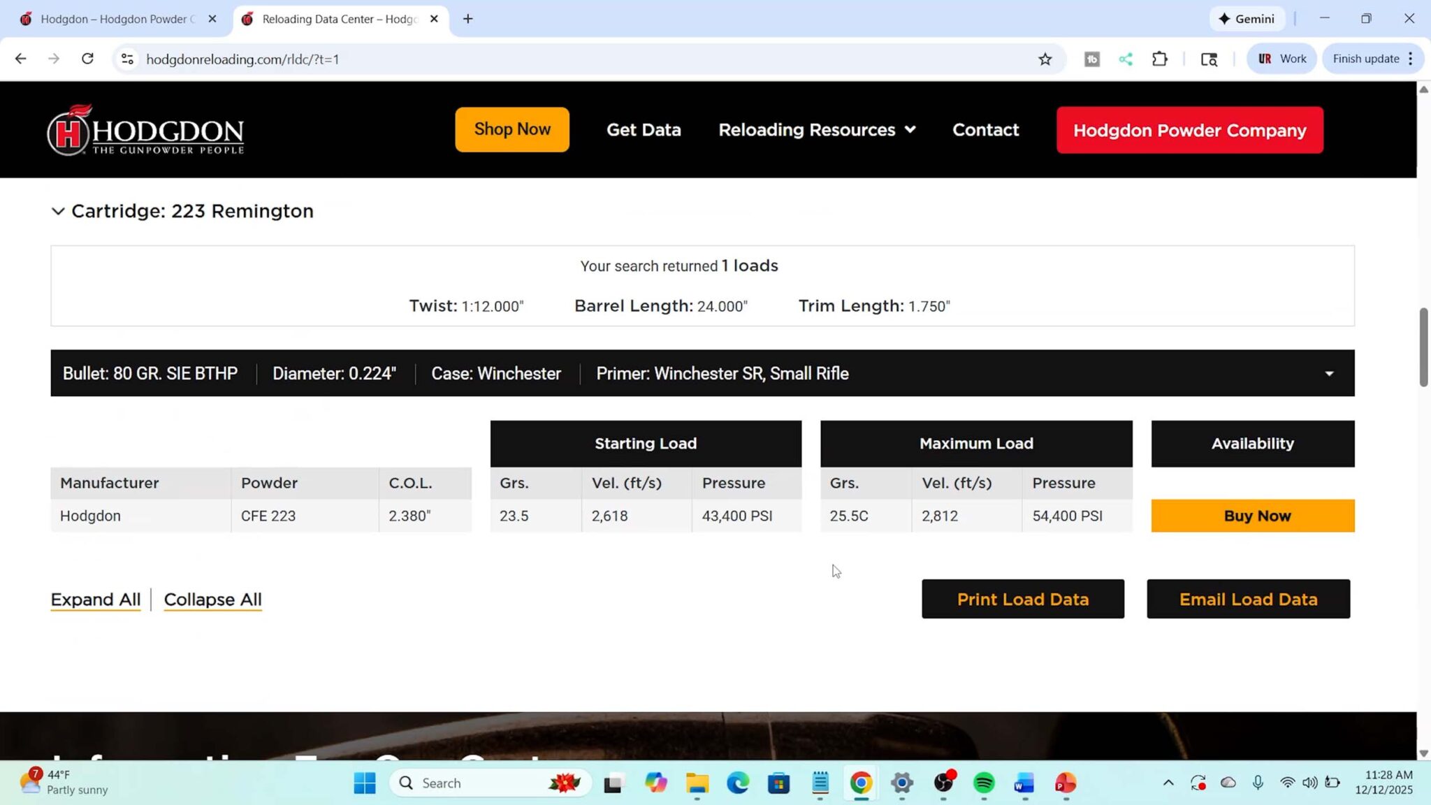
Task: Click the Hodgdon logo in header
Action: [x=145, y=130]
